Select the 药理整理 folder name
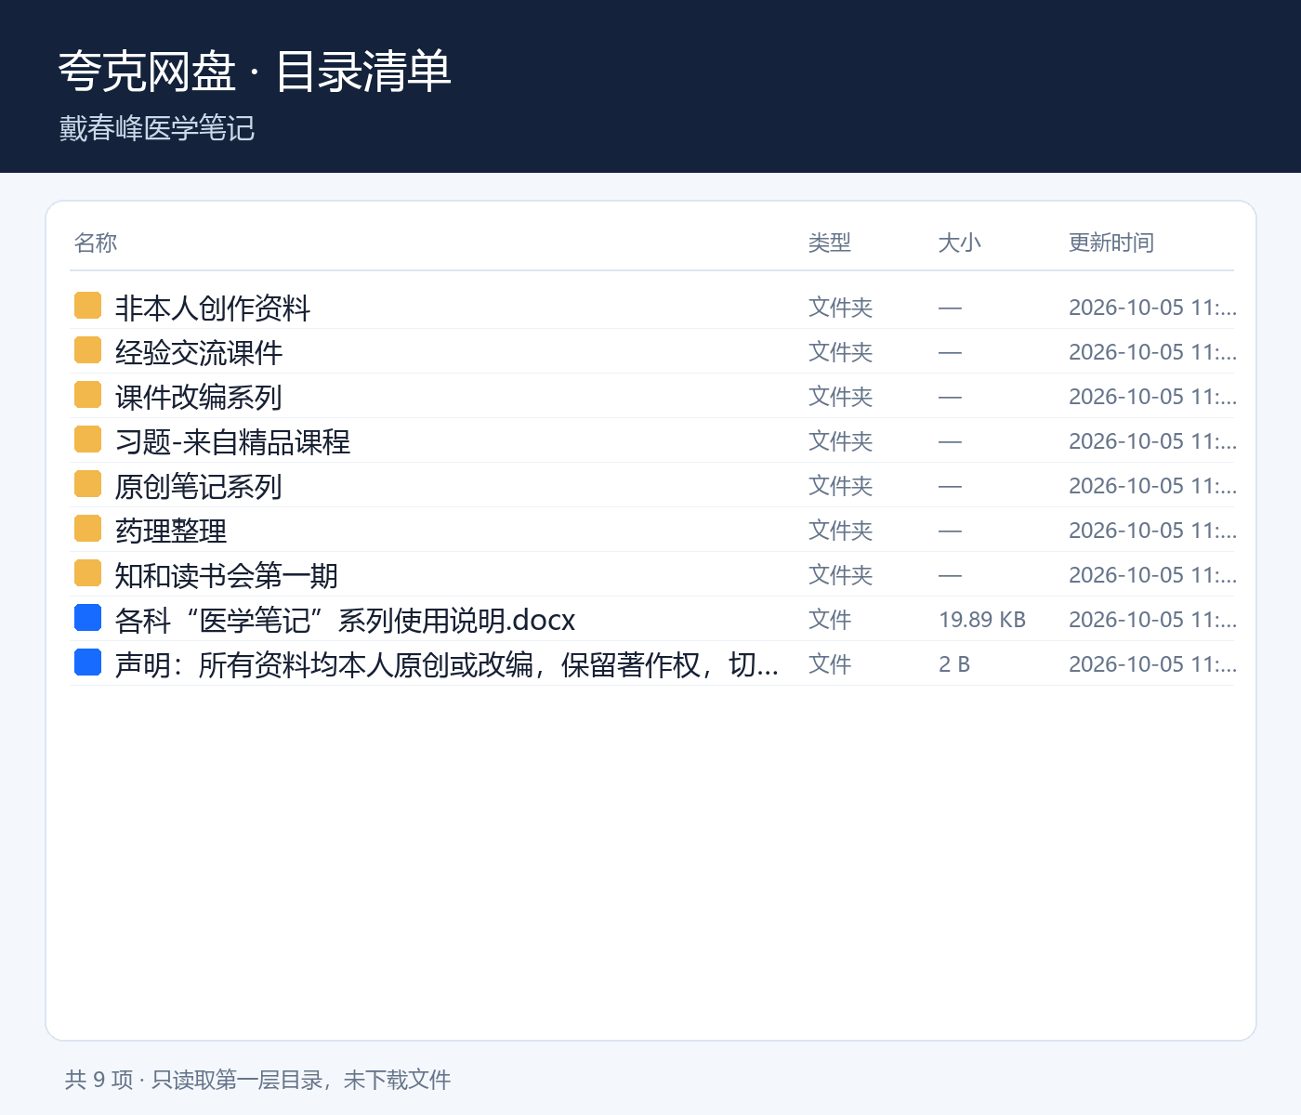Viewport: 1301px width, 1115px height. 171,531
